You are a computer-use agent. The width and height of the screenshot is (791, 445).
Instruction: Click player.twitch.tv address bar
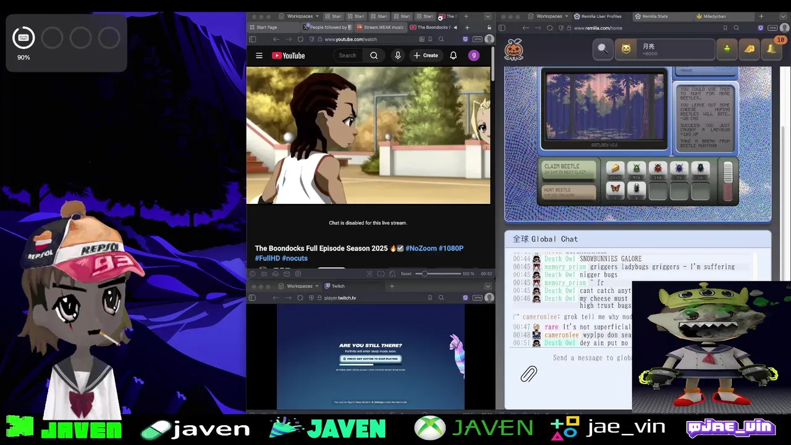click(x=371, y=298)
